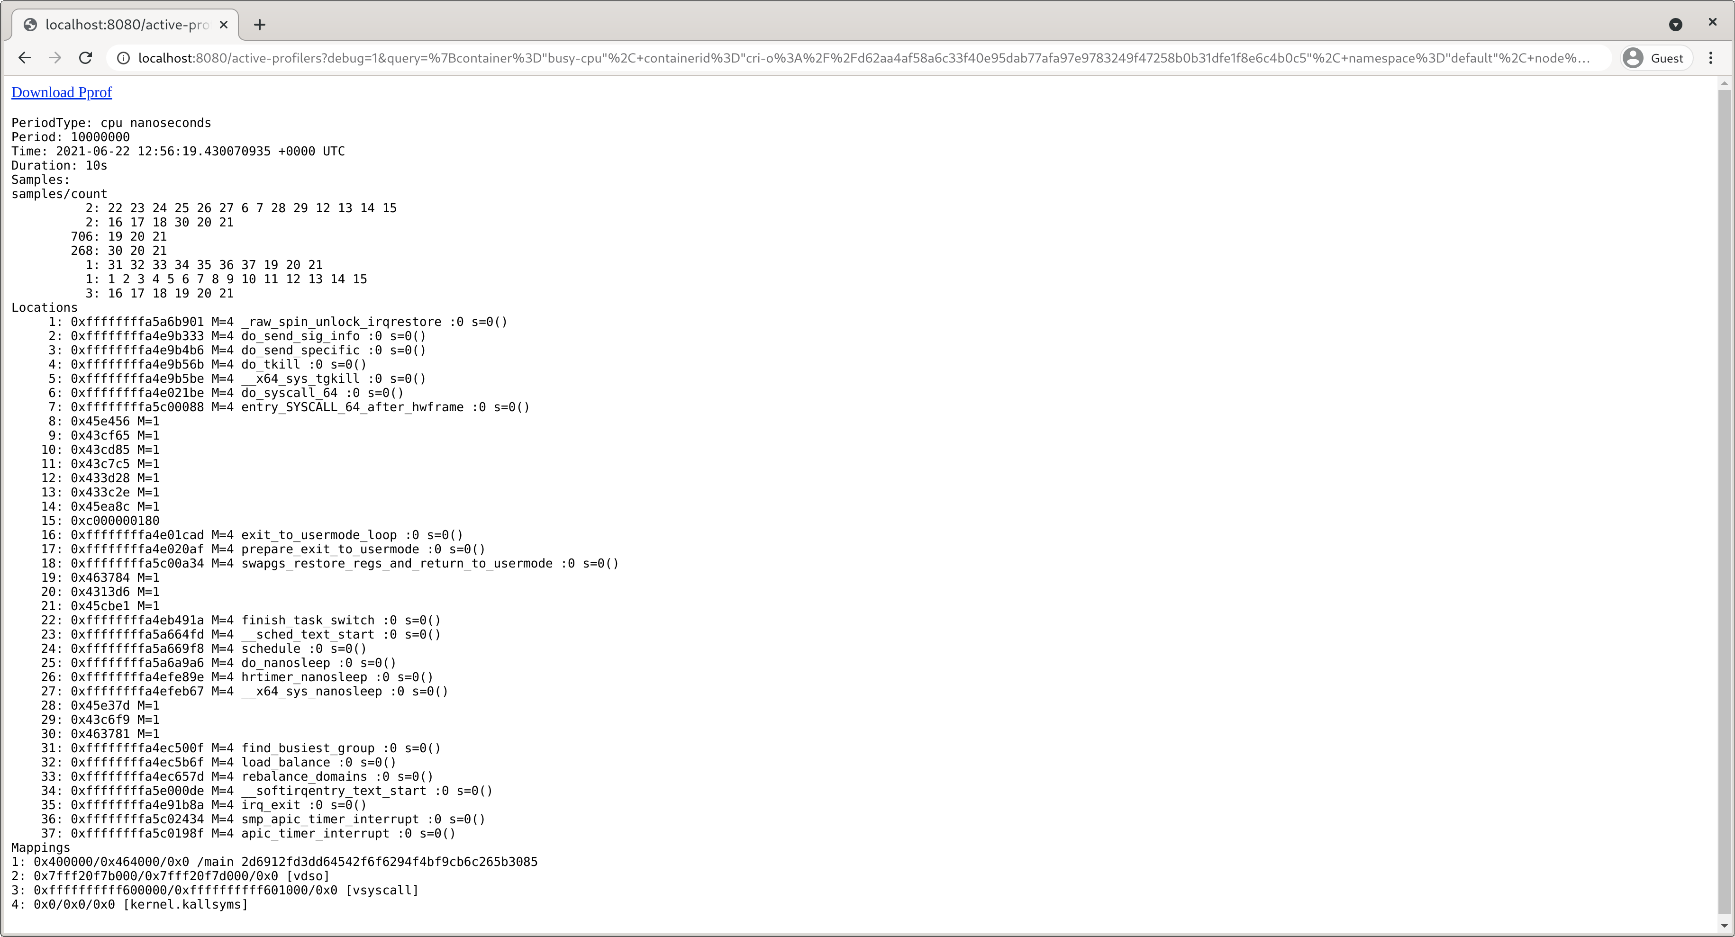Click location 27 __x64_sys_nanosleep

tap(245, 691)
